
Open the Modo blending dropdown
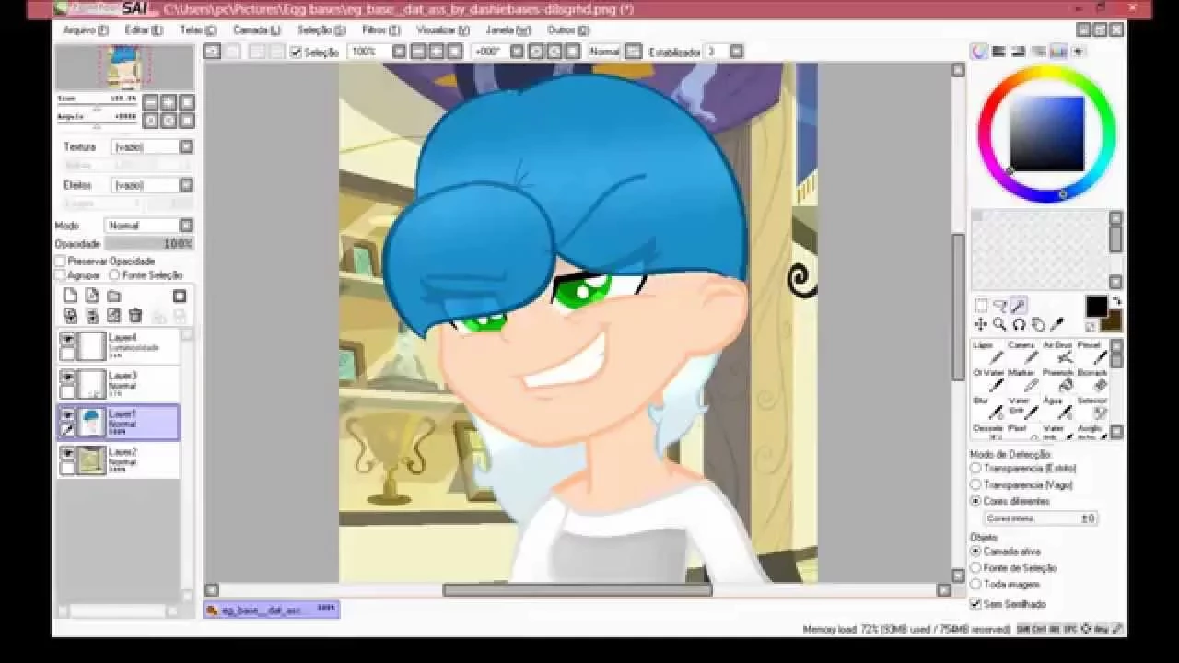click(x=186, y=225)
